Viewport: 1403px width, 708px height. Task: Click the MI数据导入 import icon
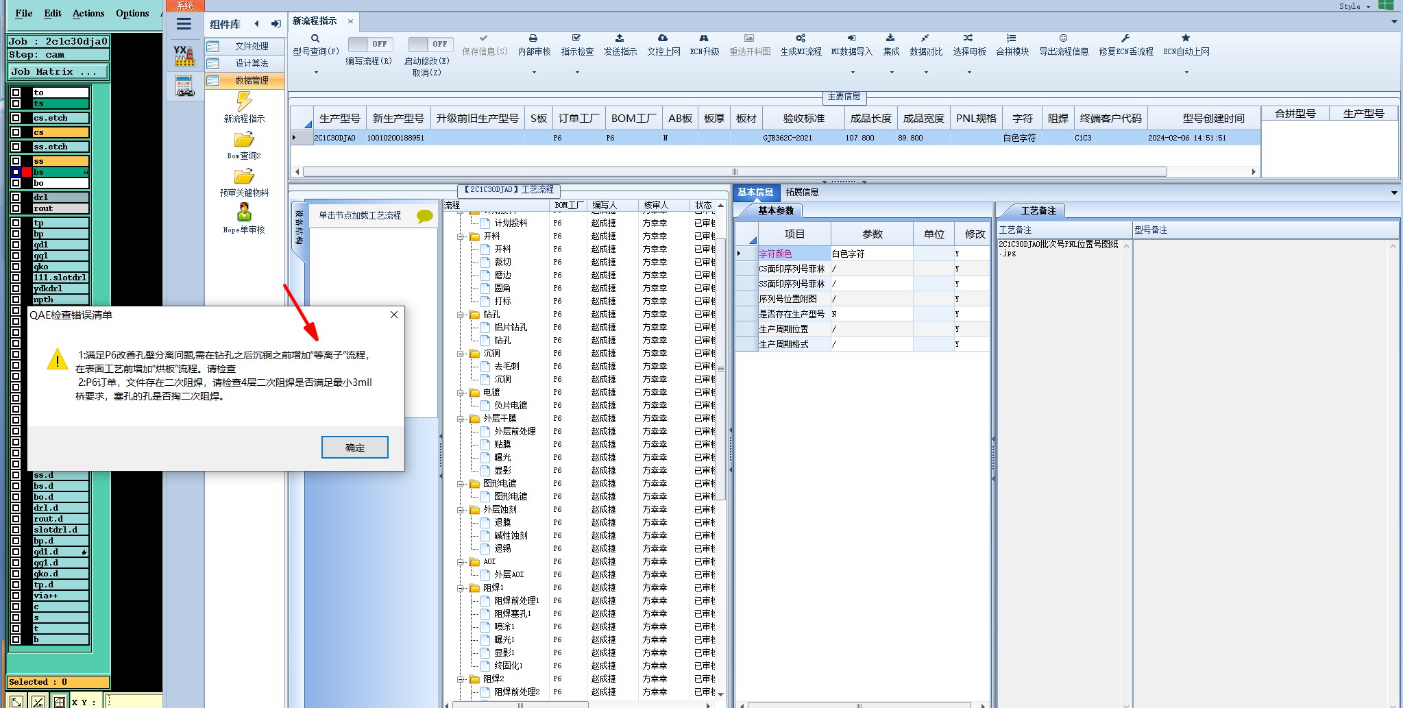tap(851, 38)
